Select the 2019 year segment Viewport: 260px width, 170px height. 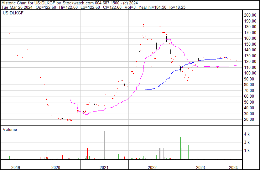(16, 167)
